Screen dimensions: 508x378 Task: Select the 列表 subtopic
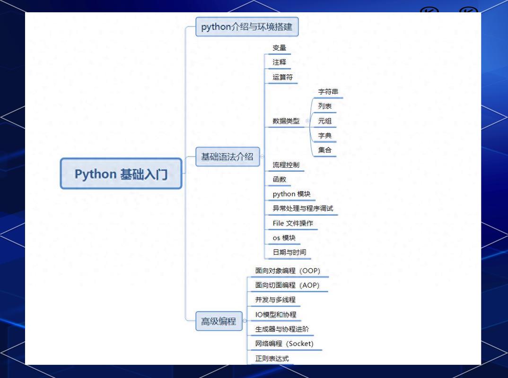point(324,106)
